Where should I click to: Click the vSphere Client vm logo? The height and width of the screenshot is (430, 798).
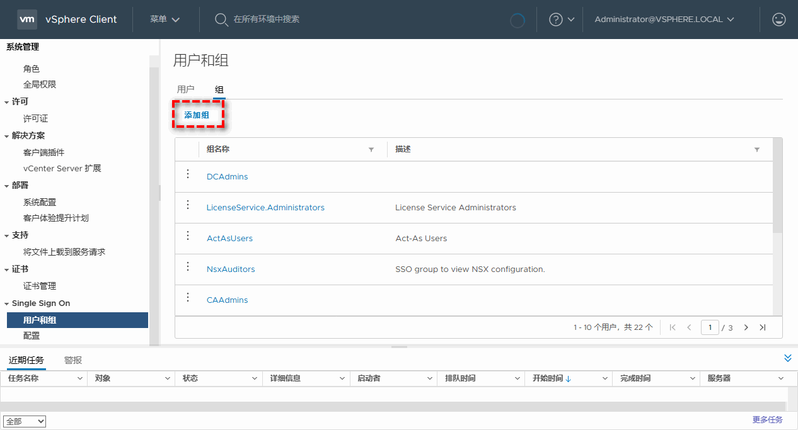tap(26, 20)
